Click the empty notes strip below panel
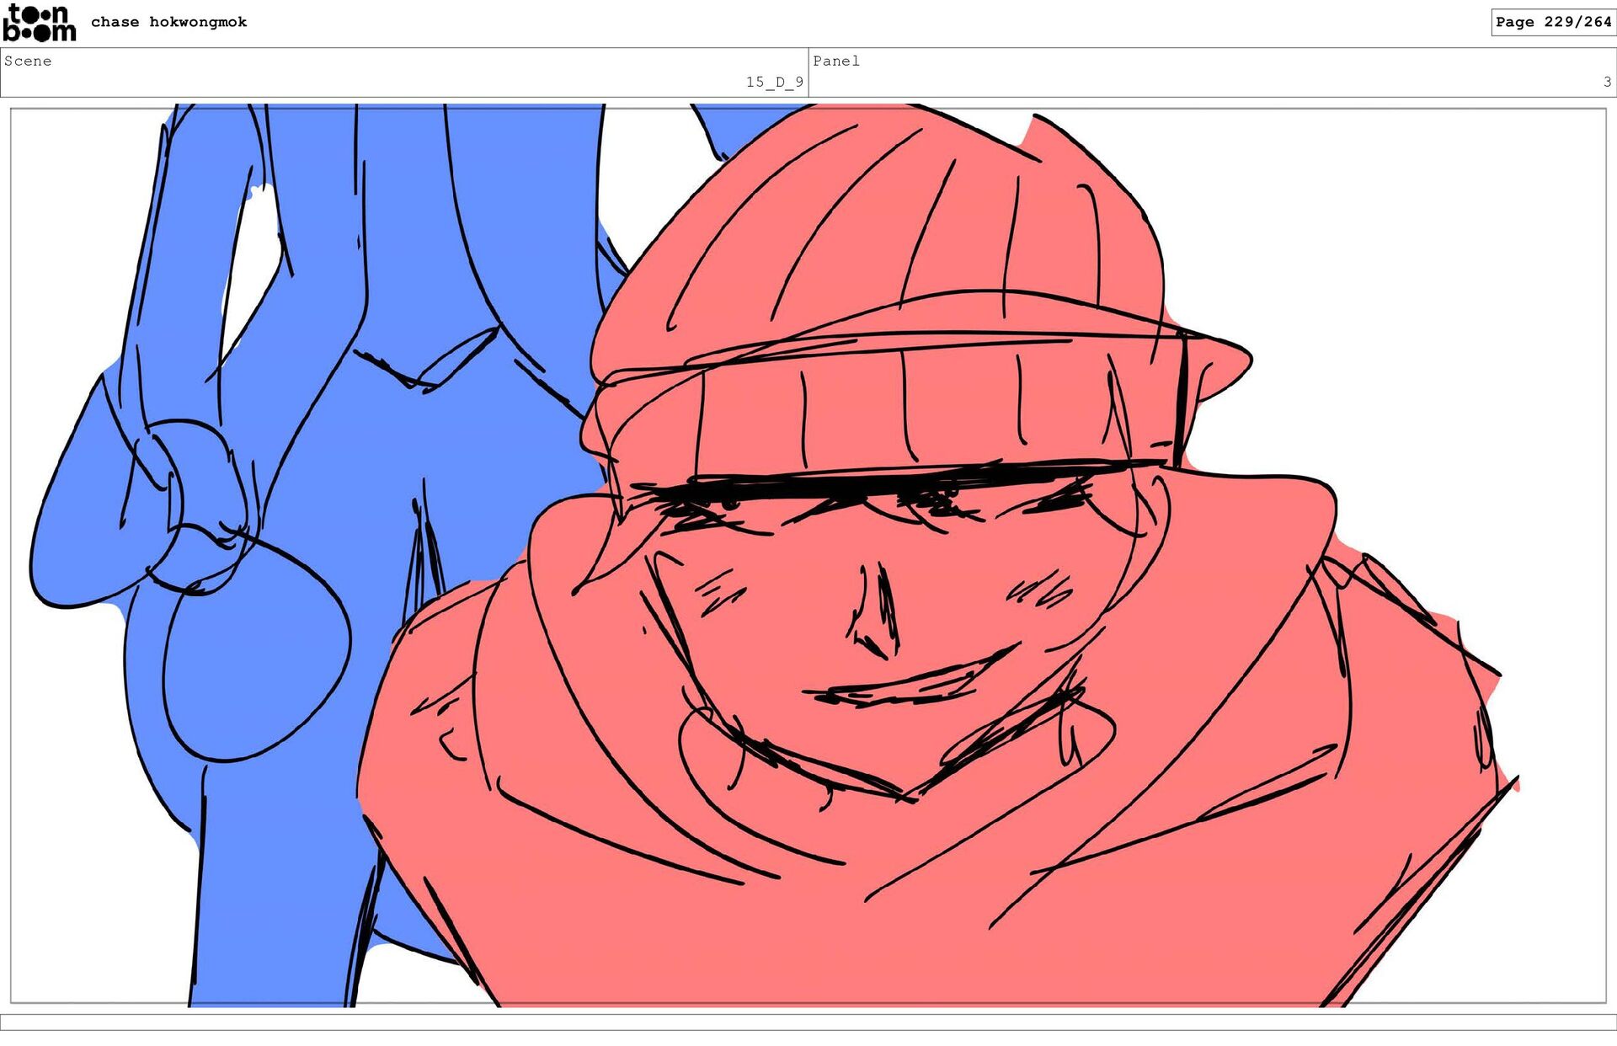1617x1046 pixels. pos(808,1022)
